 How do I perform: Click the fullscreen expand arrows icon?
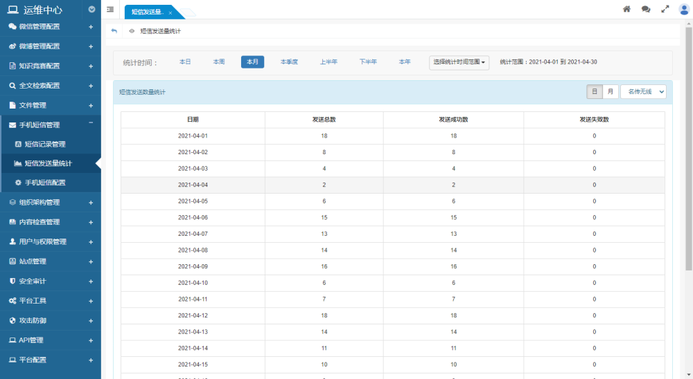[x=665, y=9]
